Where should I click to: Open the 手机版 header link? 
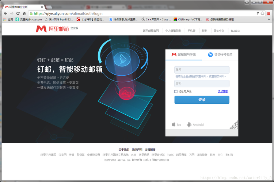click(x=191, y=31)
